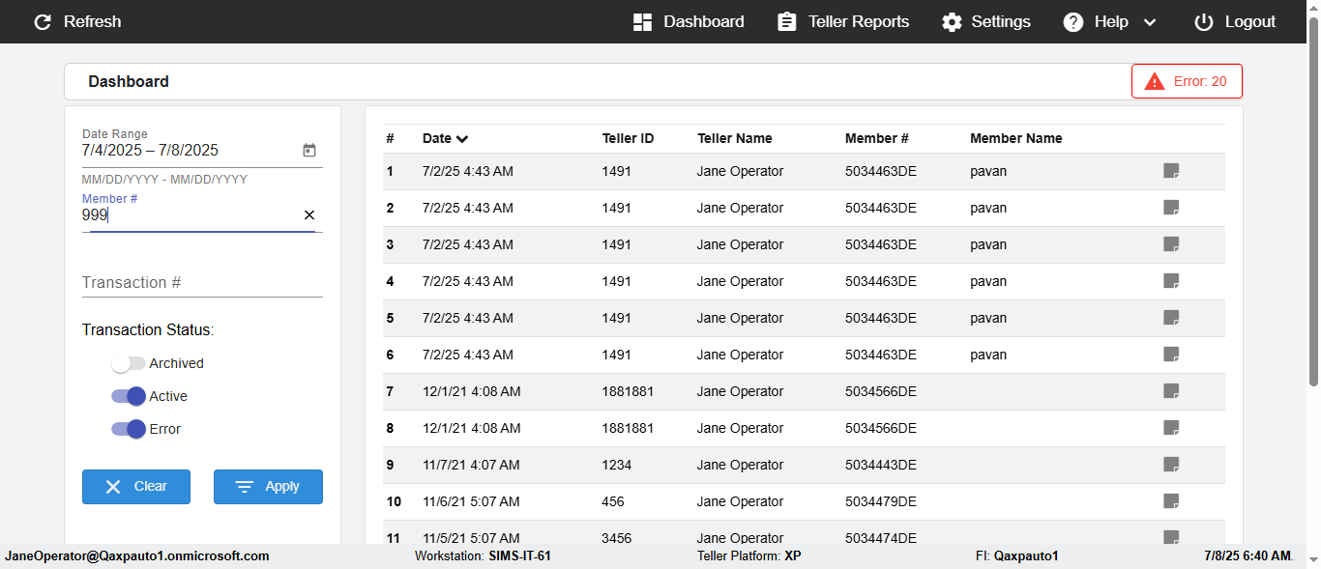Click the Refresh icon in top bar
This screenshot has height=569, width=1321.
click(x=43, y=21)
